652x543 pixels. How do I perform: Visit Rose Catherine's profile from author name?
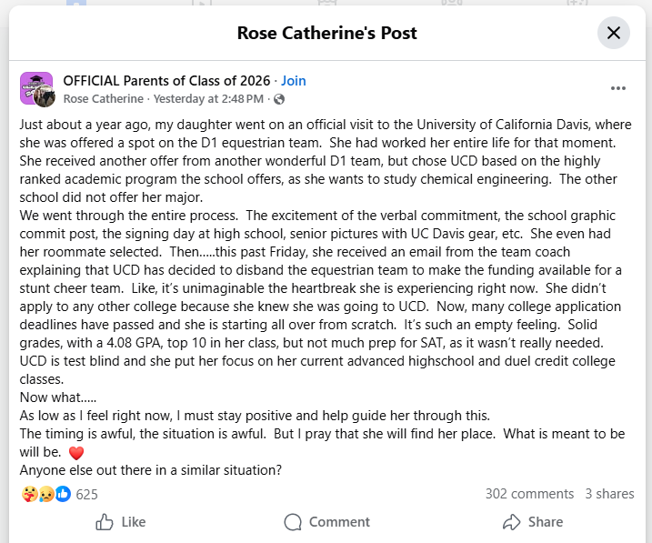pos(104,98)
